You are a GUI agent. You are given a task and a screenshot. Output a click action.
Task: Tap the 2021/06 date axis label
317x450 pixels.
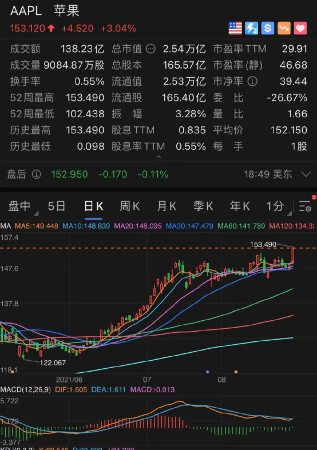(69, 380)
